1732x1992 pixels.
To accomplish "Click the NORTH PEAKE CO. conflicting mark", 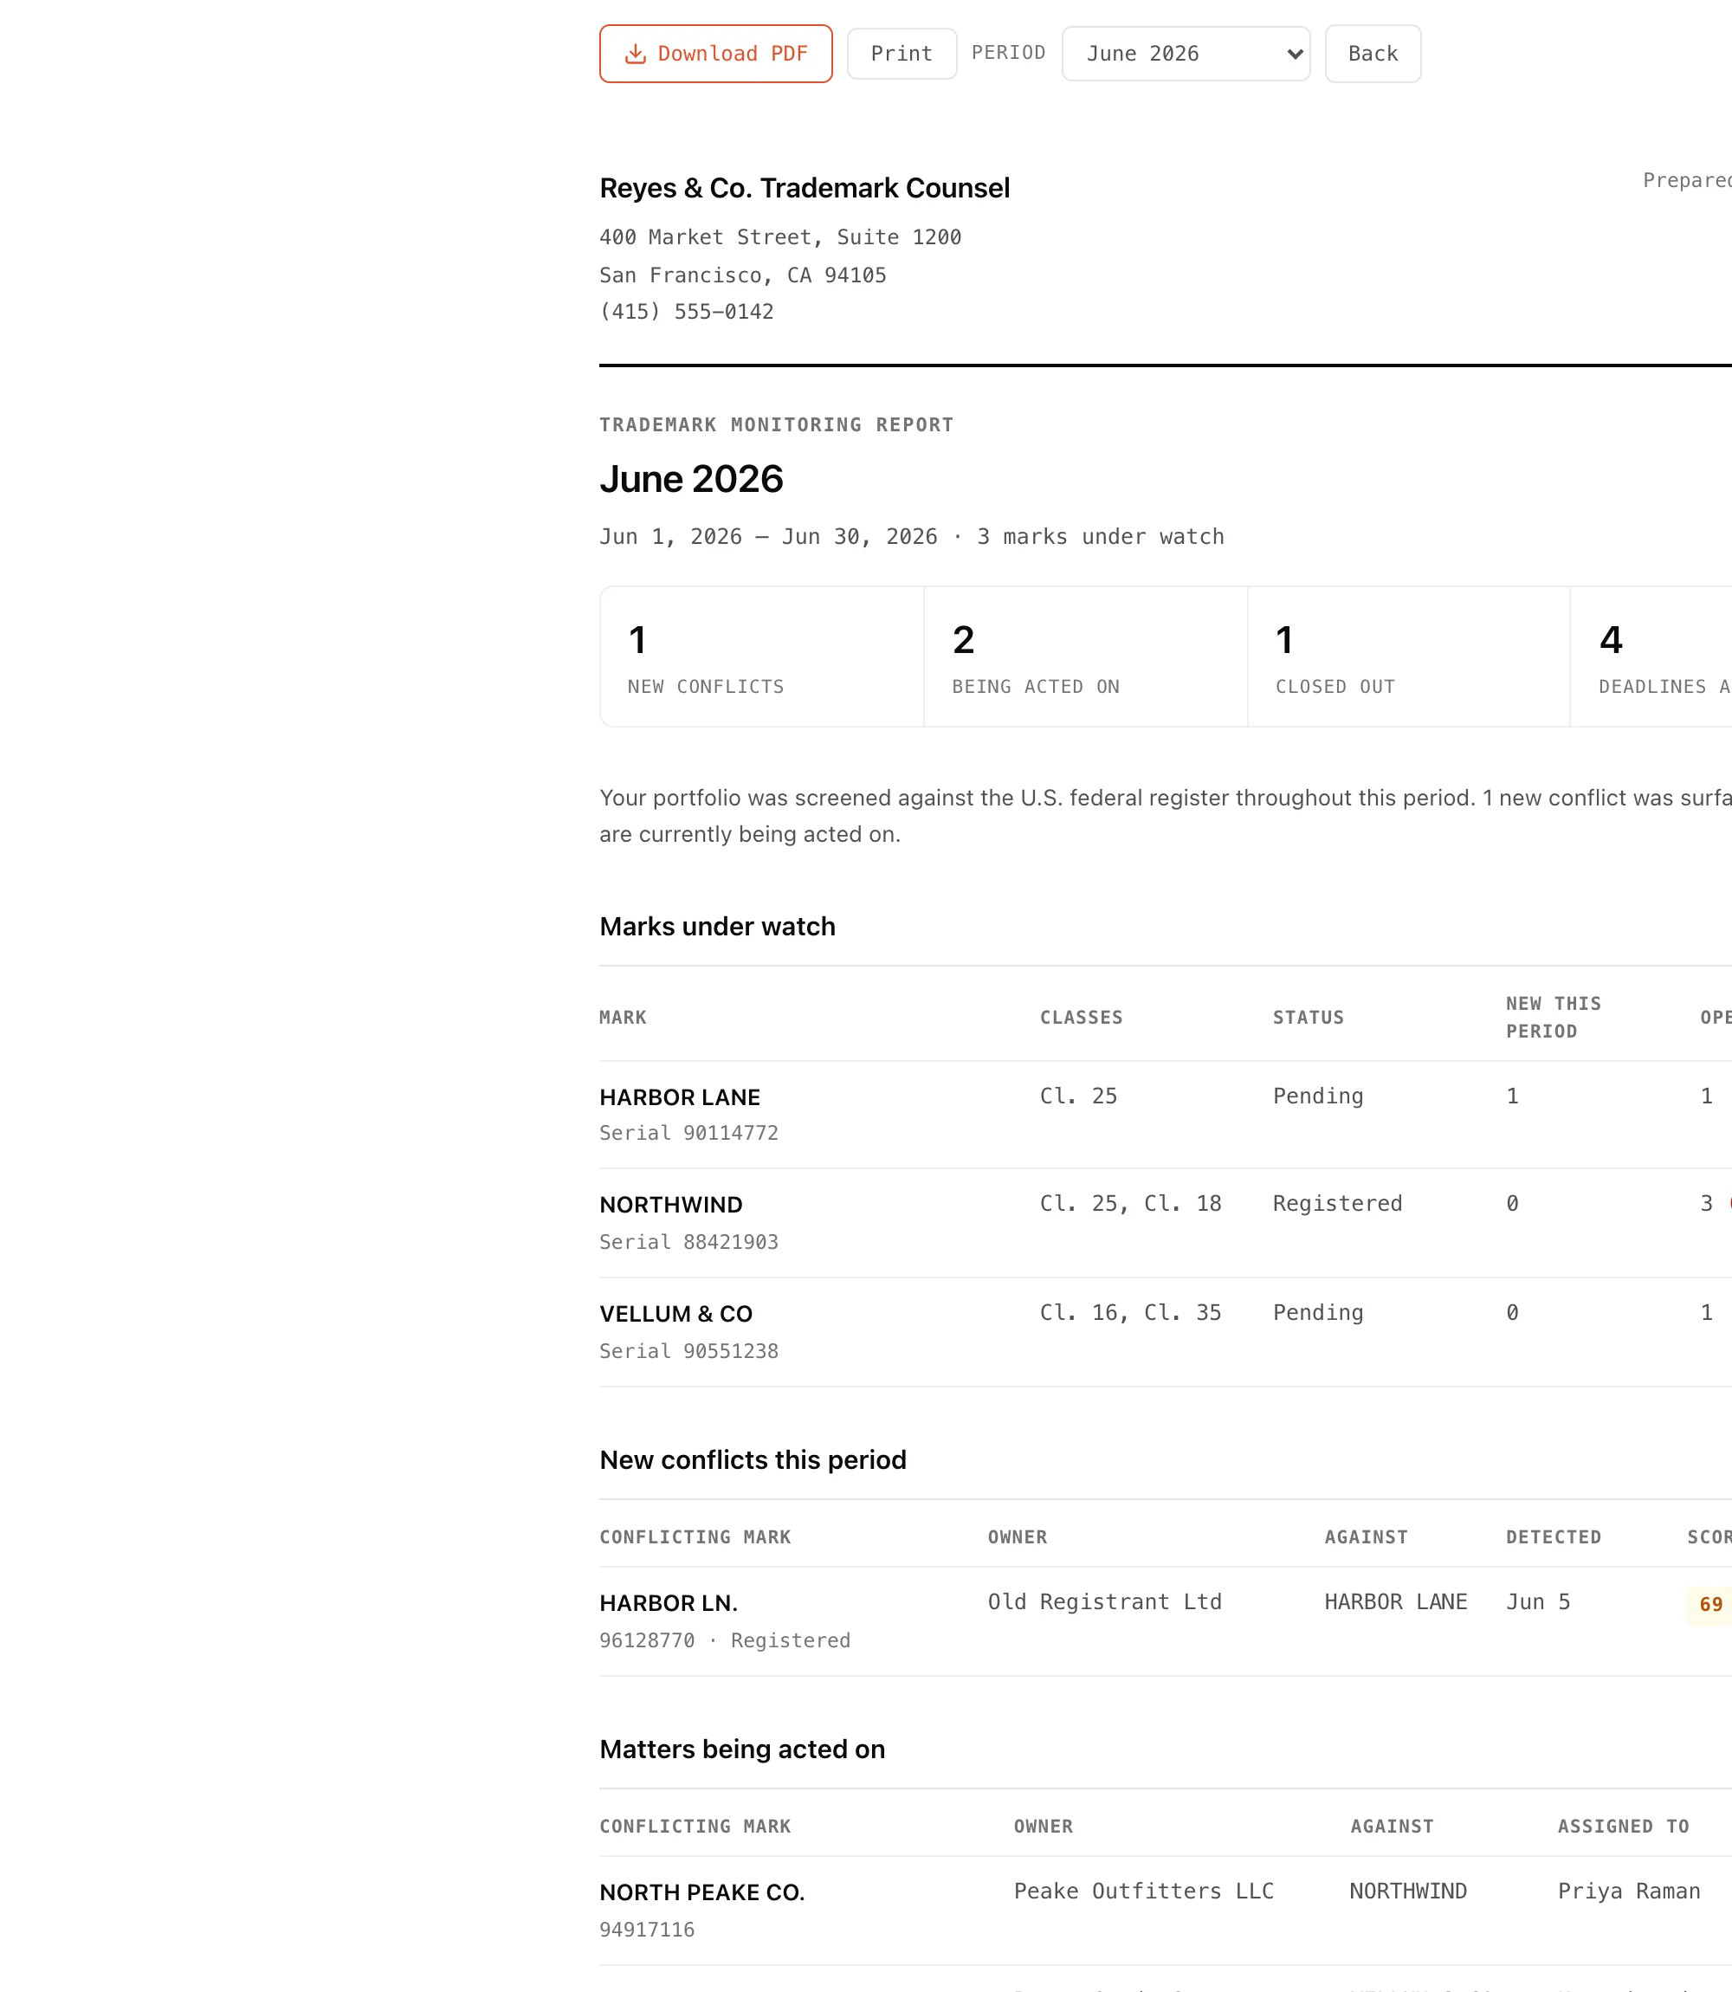I will 701,1892.
